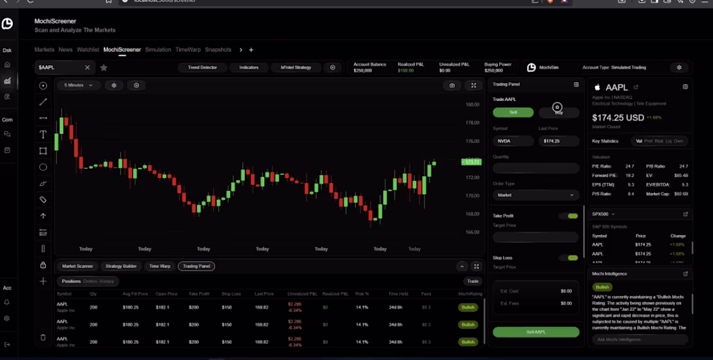Toggle the Stop Loss switch

569,258
